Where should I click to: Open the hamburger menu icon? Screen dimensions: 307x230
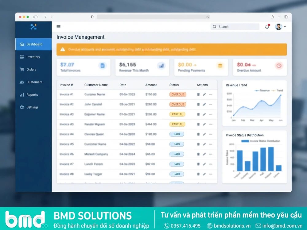pyautogui.click(x=58, y=27)
